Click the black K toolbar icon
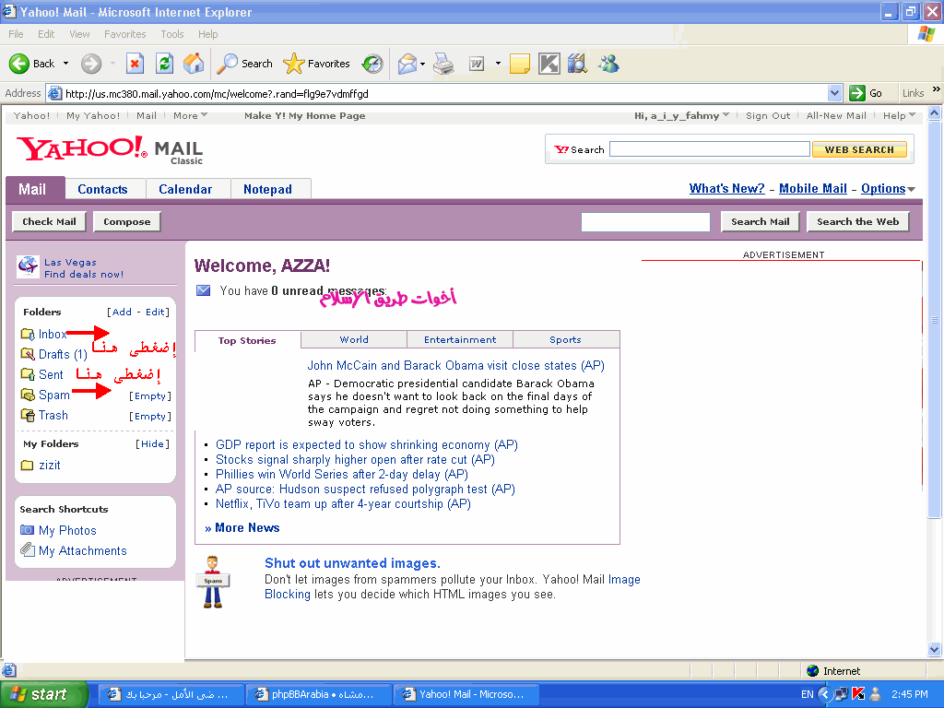This screenshot has width=944, height=708. click(x=549, y=64)
